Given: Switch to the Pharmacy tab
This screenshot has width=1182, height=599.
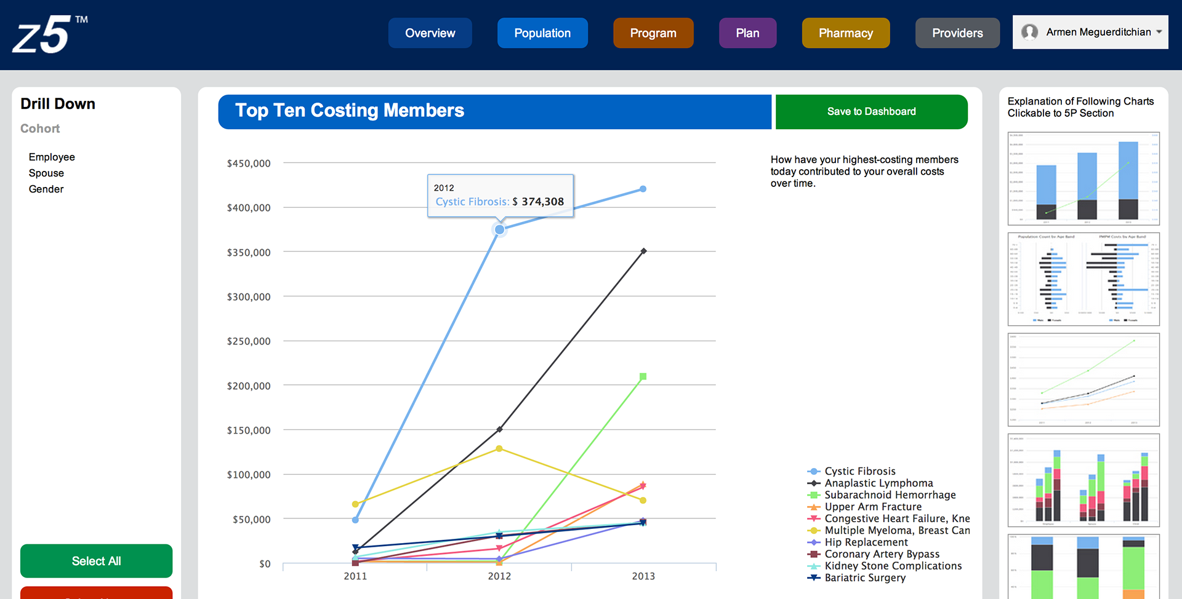Looking at the screenshot, I should pos(845,33).
